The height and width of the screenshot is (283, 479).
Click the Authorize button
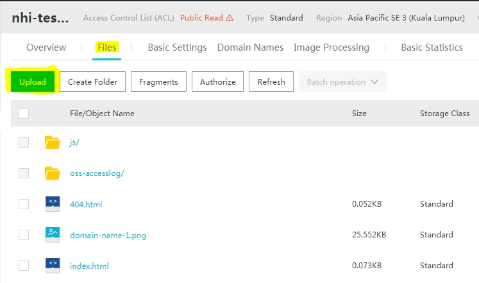coord(217,81)
